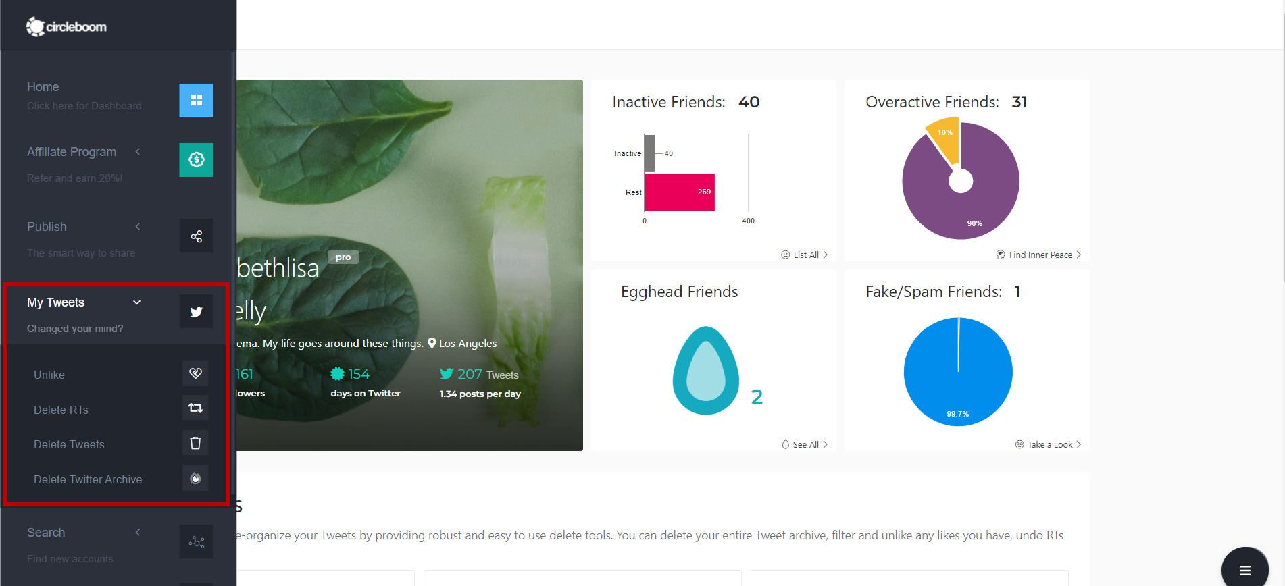Expand the Search submenu arrow
The image size is (1285, 586).
coord(138,533)
